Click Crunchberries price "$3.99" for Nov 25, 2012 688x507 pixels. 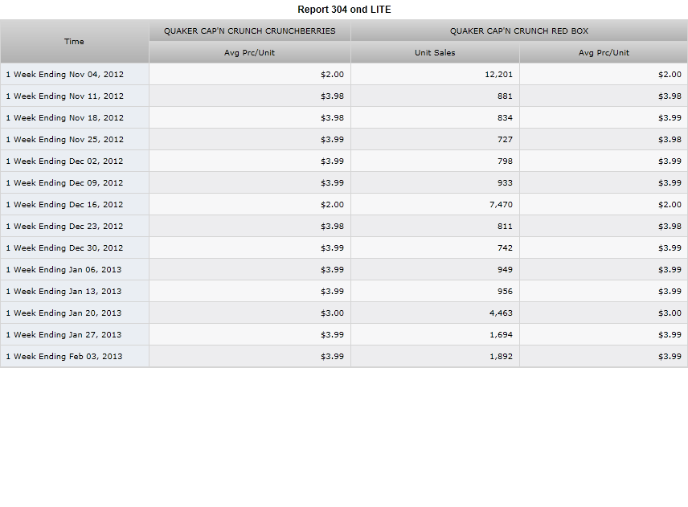[332, 140]
